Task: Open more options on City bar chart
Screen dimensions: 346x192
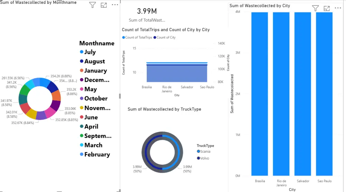Action: pos(338,8)
